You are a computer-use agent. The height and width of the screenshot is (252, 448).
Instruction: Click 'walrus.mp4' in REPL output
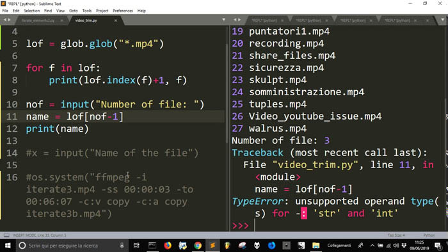tap(278, 129)
